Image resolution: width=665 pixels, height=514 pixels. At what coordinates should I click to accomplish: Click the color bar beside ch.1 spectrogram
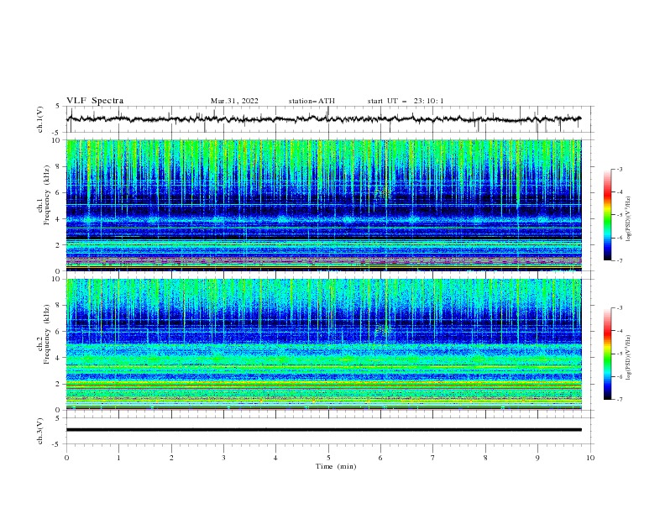point(607,215)
